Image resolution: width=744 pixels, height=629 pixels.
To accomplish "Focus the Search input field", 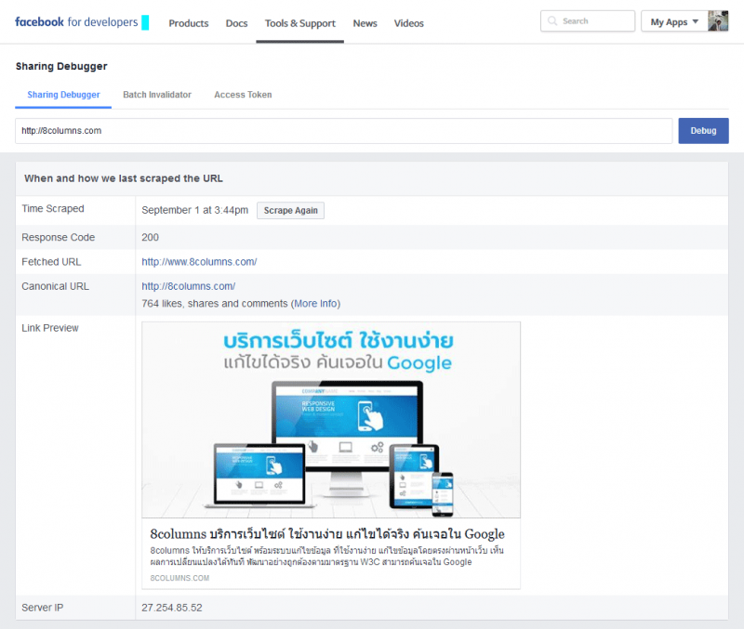I will pyautogui.click(x=588, y=20).
